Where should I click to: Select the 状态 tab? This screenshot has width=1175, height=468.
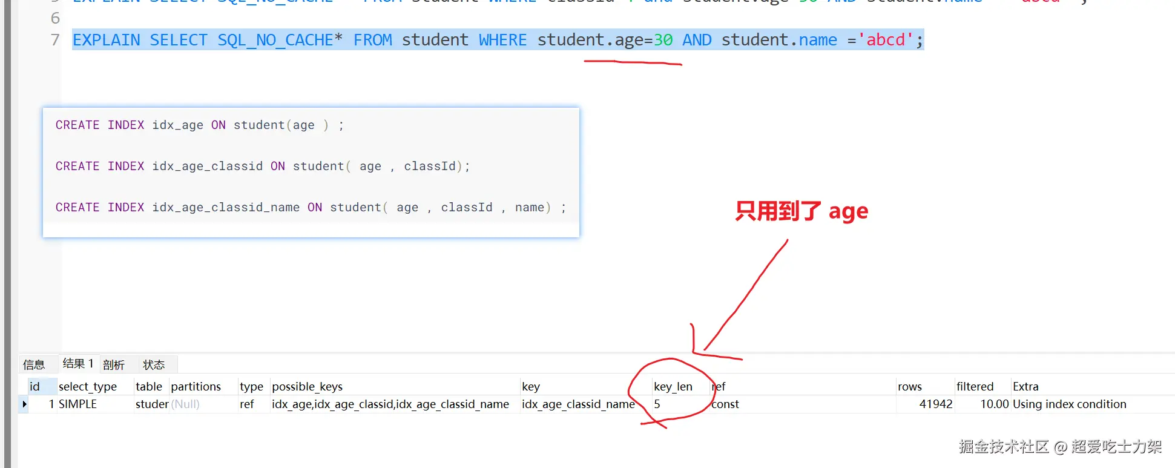pos(154,364)
